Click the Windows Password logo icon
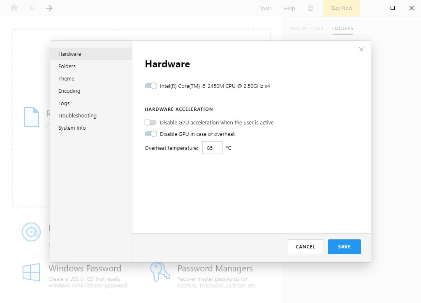Viewport: 421px width, 303px height. [31, 272]
